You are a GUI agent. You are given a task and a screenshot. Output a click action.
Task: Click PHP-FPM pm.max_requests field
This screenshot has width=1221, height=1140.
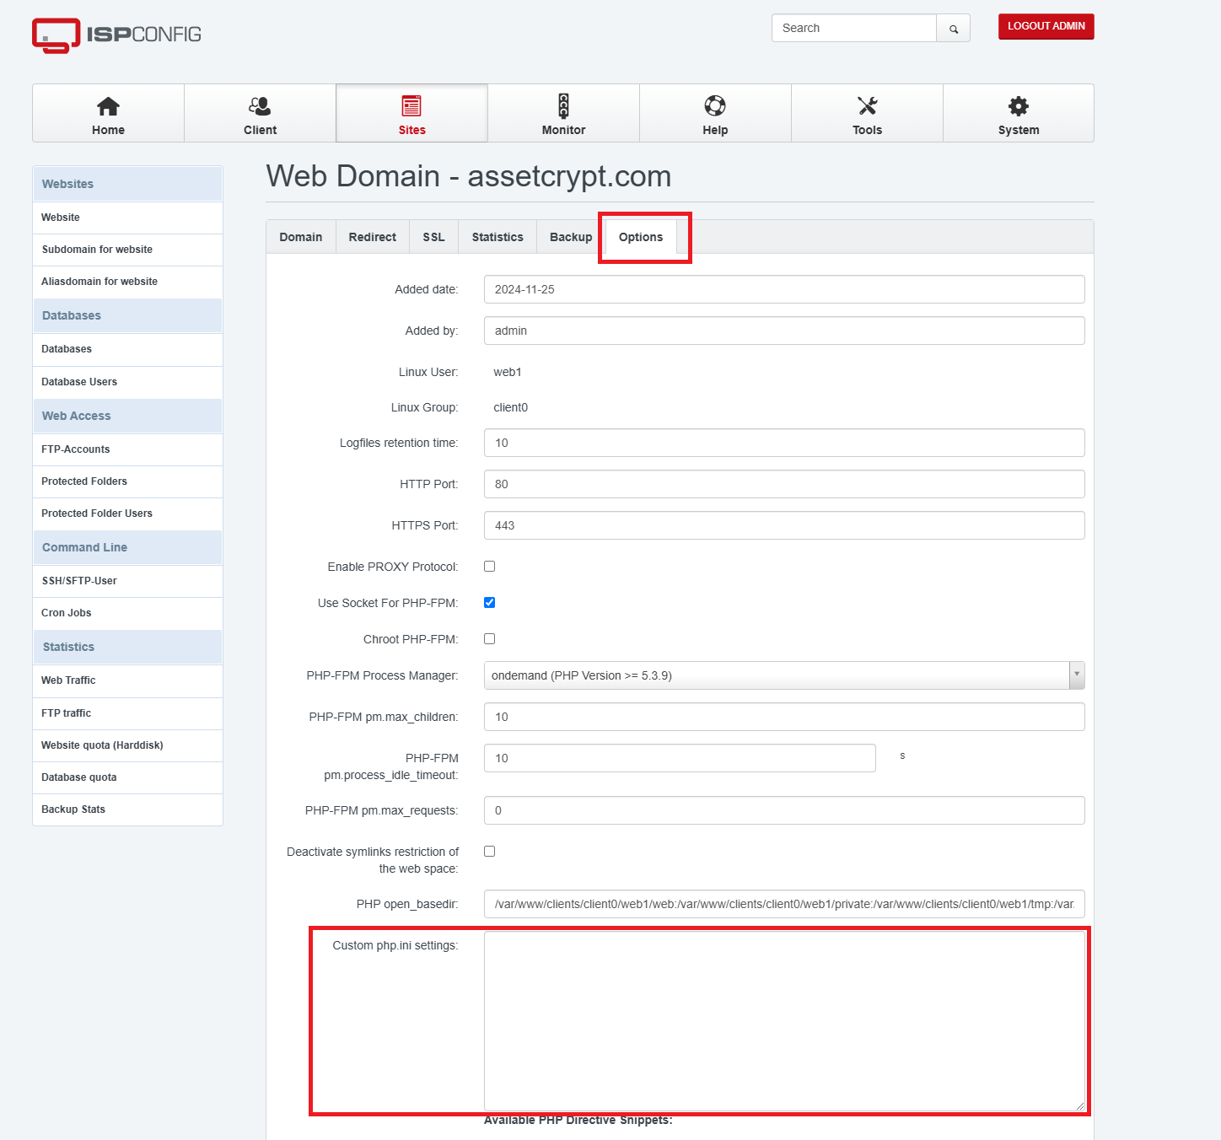[x=784, y=810]
